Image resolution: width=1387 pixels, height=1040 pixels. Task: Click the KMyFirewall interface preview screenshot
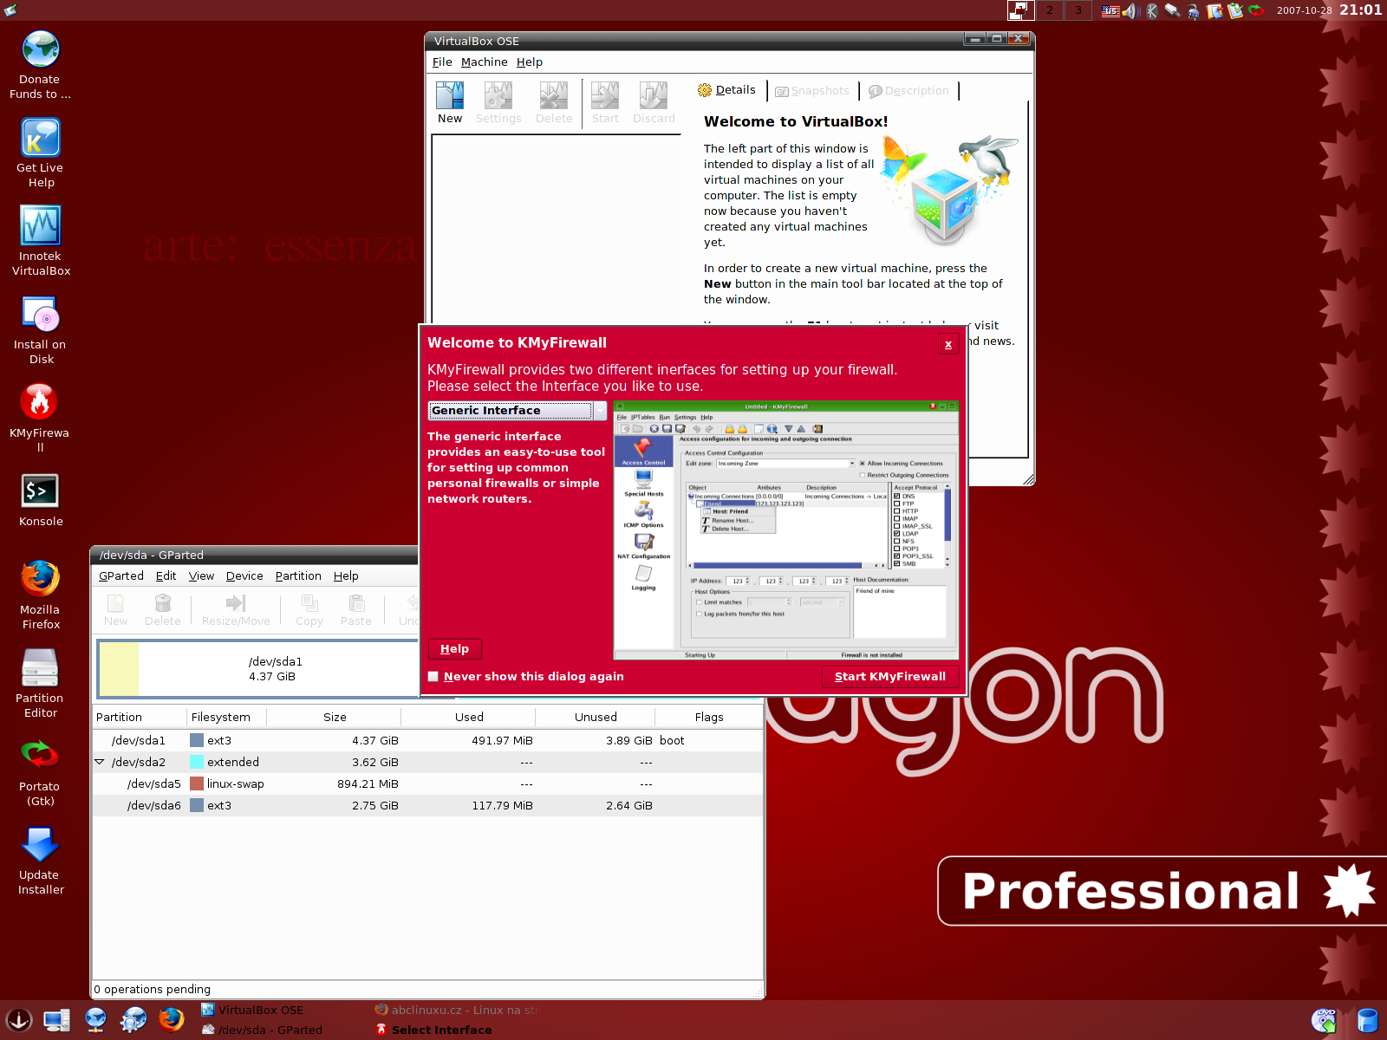(786, 530)
